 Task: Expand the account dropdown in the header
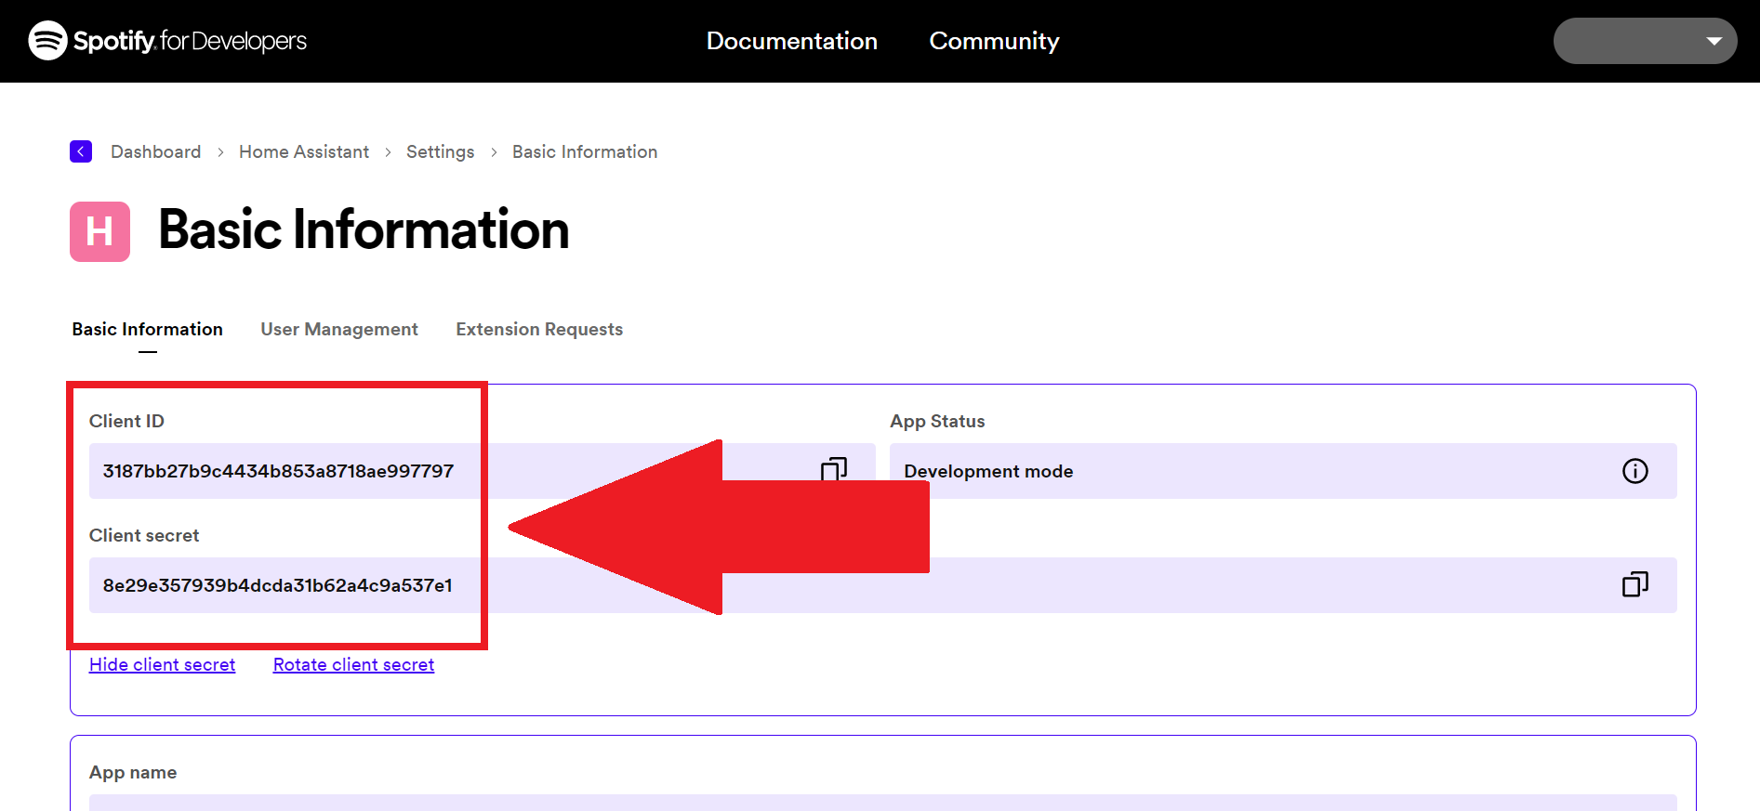tap(1645, 41)
